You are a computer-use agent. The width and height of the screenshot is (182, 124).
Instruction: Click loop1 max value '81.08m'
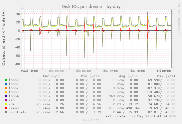click(x=155, y=84)
